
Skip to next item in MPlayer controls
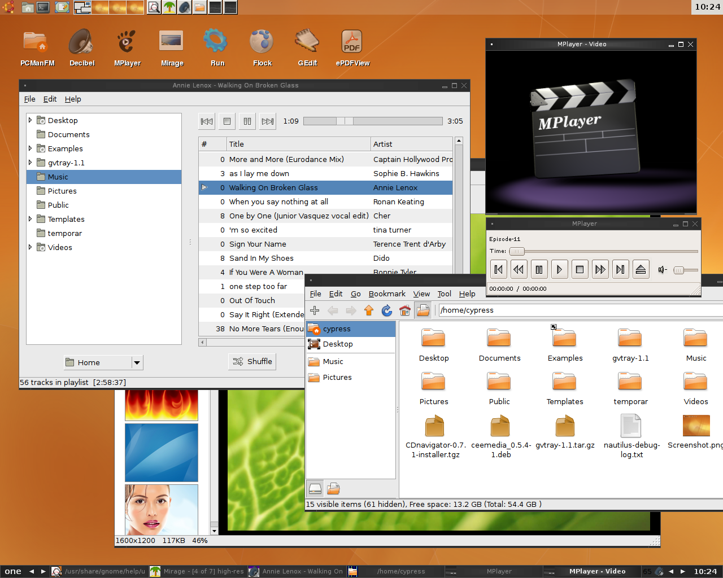620,270
